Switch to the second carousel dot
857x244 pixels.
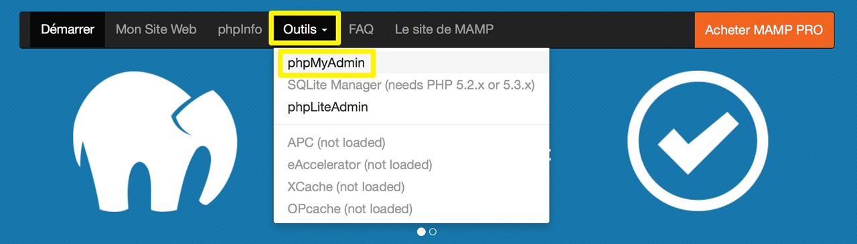433,231
